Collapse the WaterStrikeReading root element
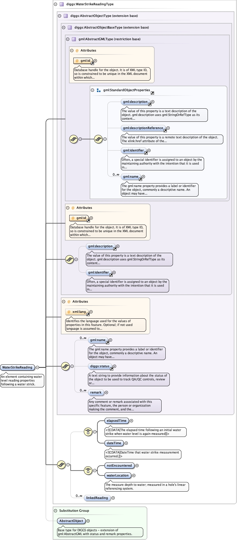The height and width of the screenshot is (540, 237). click(x=37, y=367)
